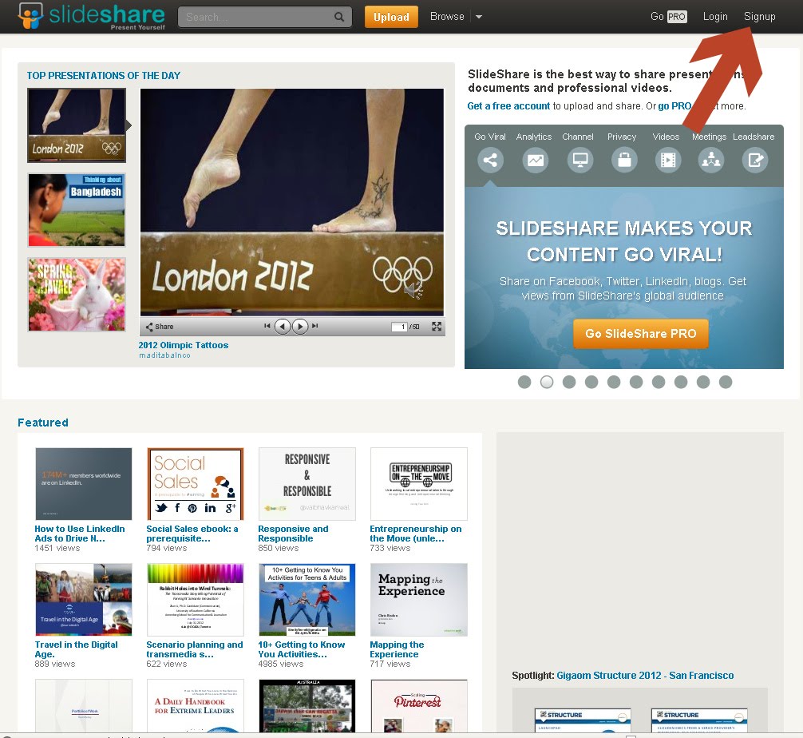Select Videos tab label
The height and width of the screenshot is (738, 803).
[x=666, y=137]
